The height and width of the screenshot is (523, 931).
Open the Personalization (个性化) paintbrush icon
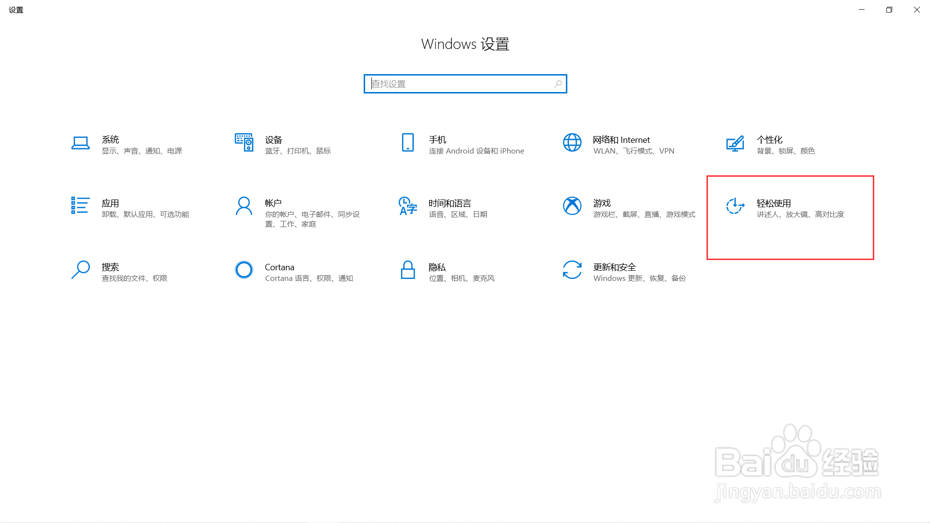click(735, 143)
